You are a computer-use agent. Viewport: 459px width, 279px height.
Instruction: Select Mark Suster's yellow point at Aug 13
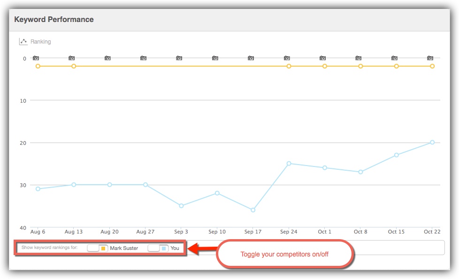pyautogui.click(x=74, y=67)
